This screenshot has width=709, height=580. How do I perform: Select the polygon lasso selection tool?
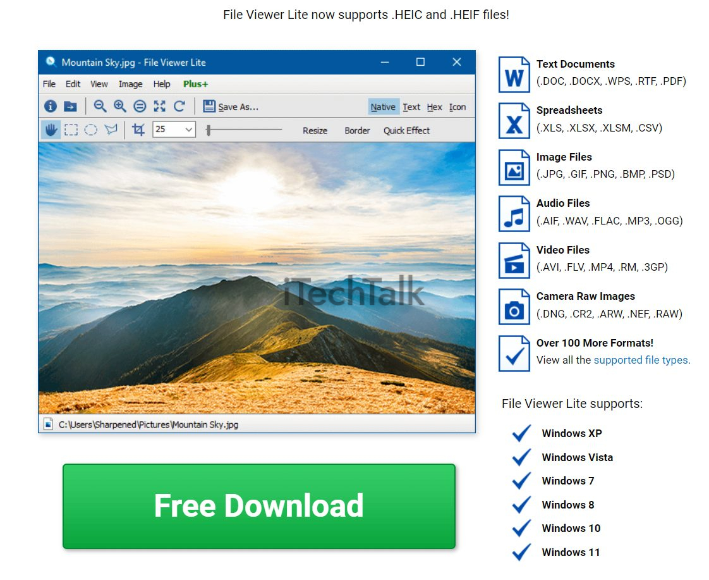111,130
